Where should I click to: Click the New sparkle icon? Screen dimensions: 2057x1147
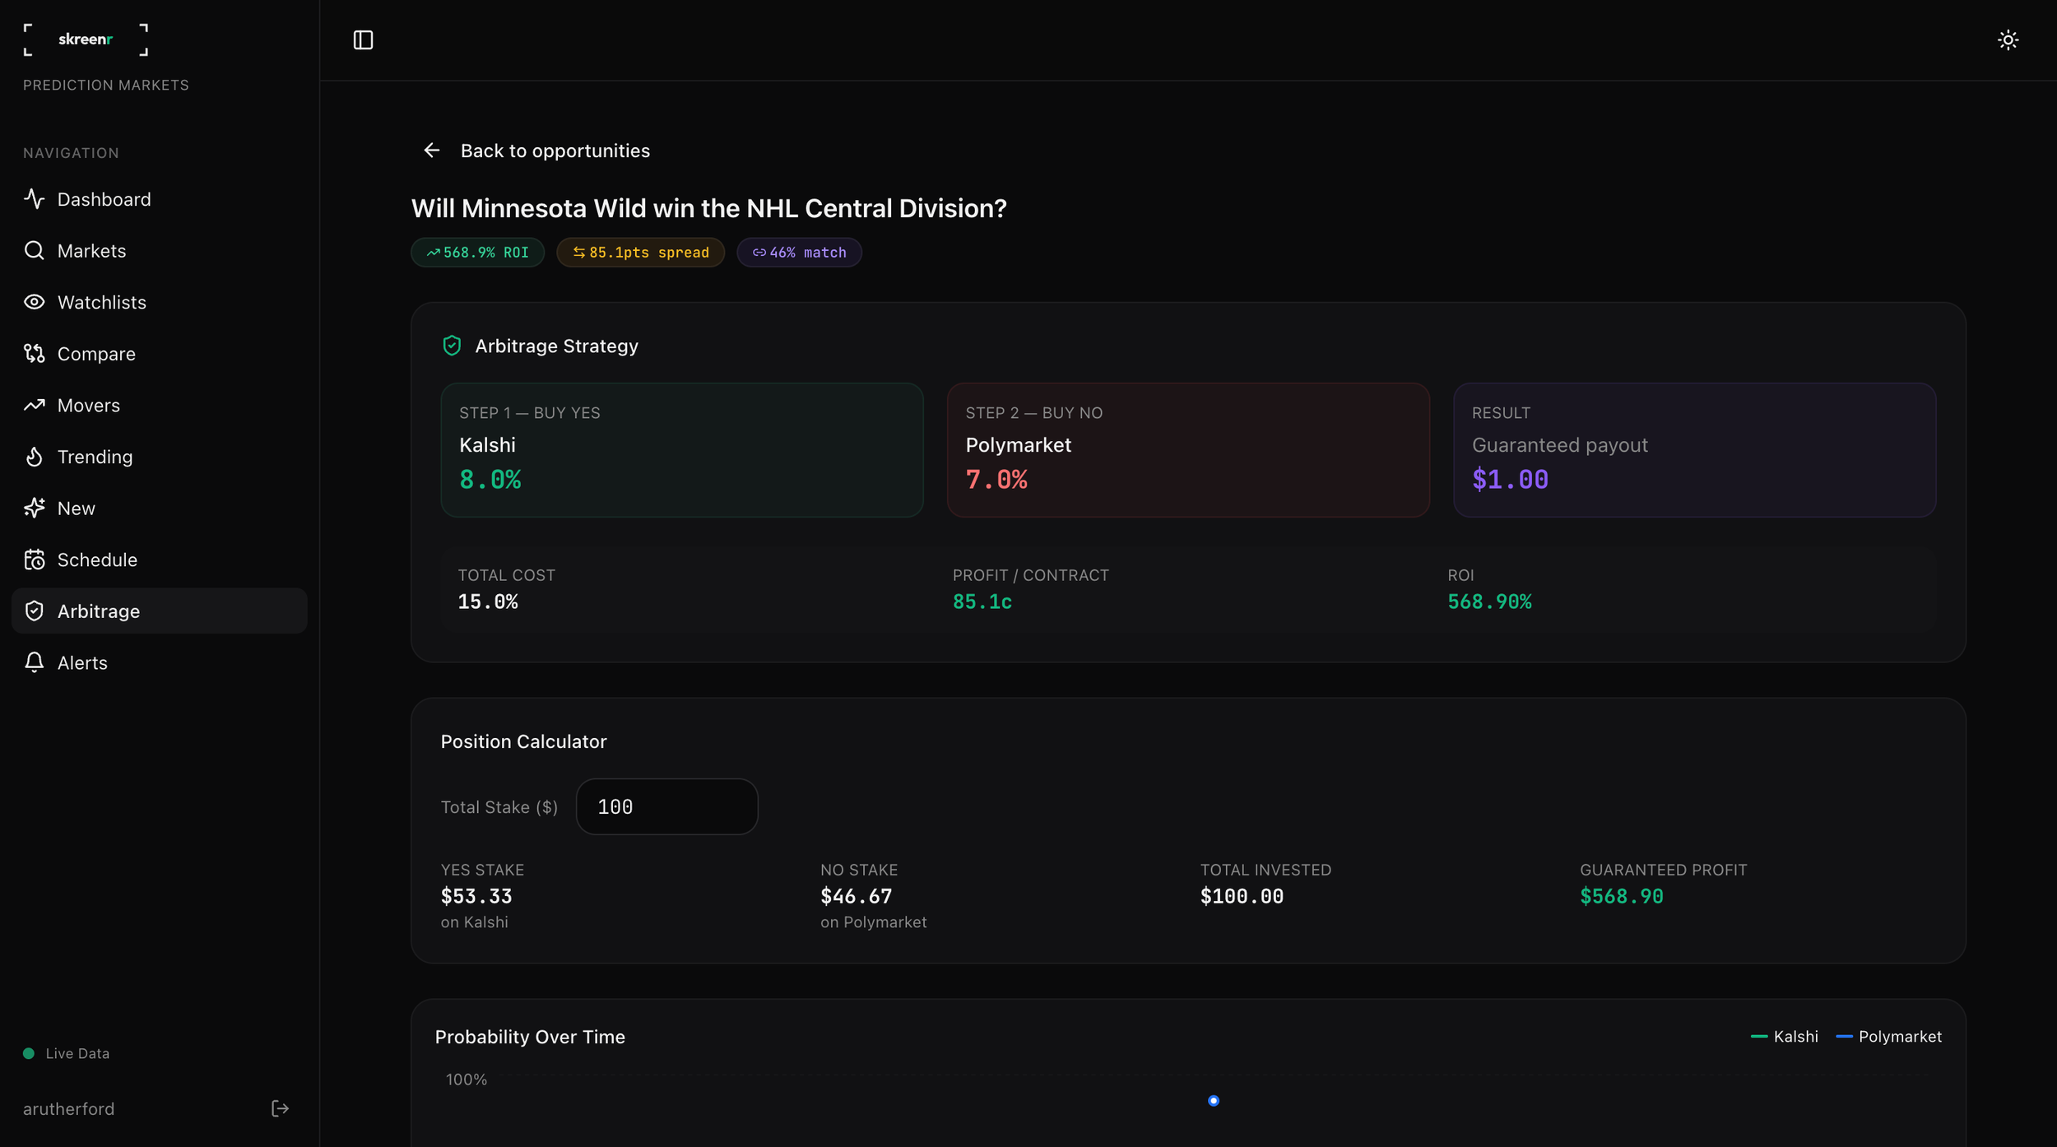(34, 508)
